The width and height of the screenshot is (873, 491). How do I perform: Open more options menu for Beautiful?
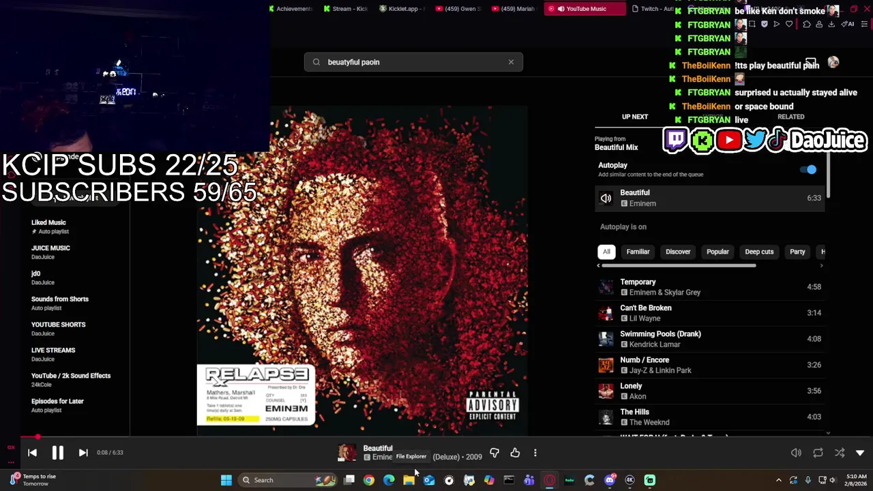point(535,452)
